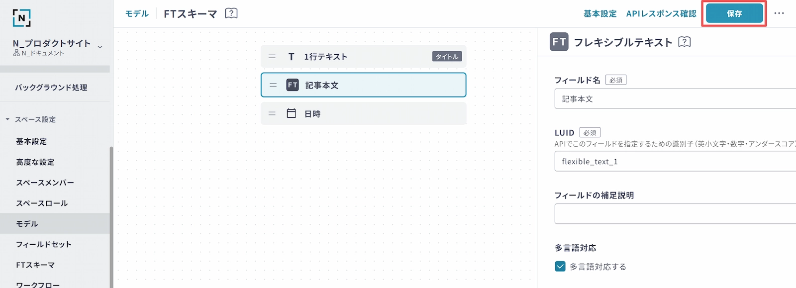The width and height of the screenshot is (796, 288).
Task: Open the N_プロダクトサイト space dropdown
Action: point(100,47)
